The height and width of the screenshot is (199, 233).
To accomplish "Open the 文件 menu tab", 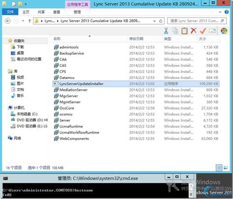I will [10, 12].
